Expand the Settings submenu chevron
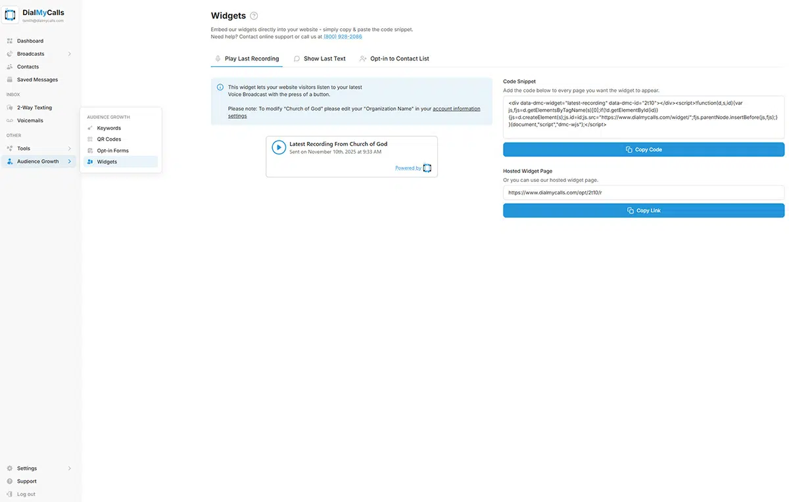789x502 pixels. point(69,468)
